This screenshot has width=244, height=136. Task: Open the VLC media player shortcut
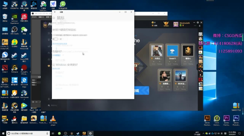[x=53, y=121]
